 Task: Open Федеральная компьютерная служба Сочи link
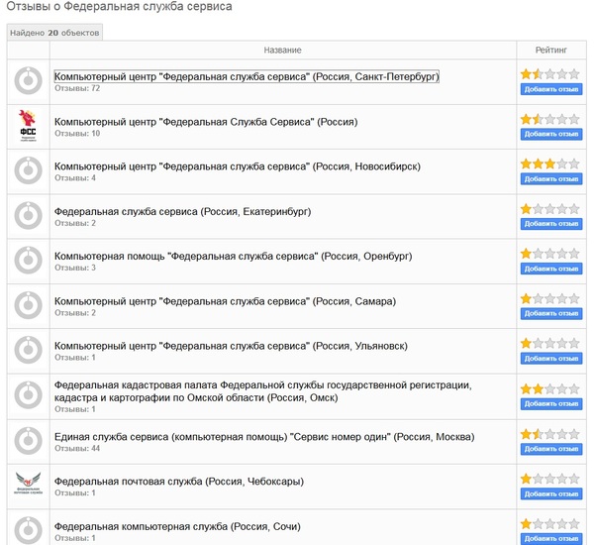177,526
